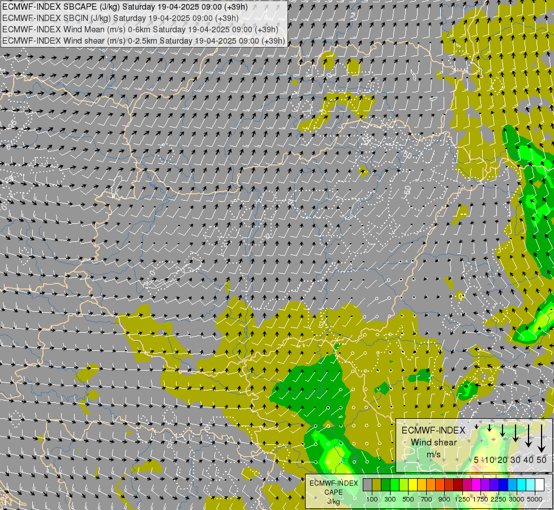Screen dimensions: 554x510
Task: Click the '40' wind shear scale label
Action: click(x=529, y=460)
